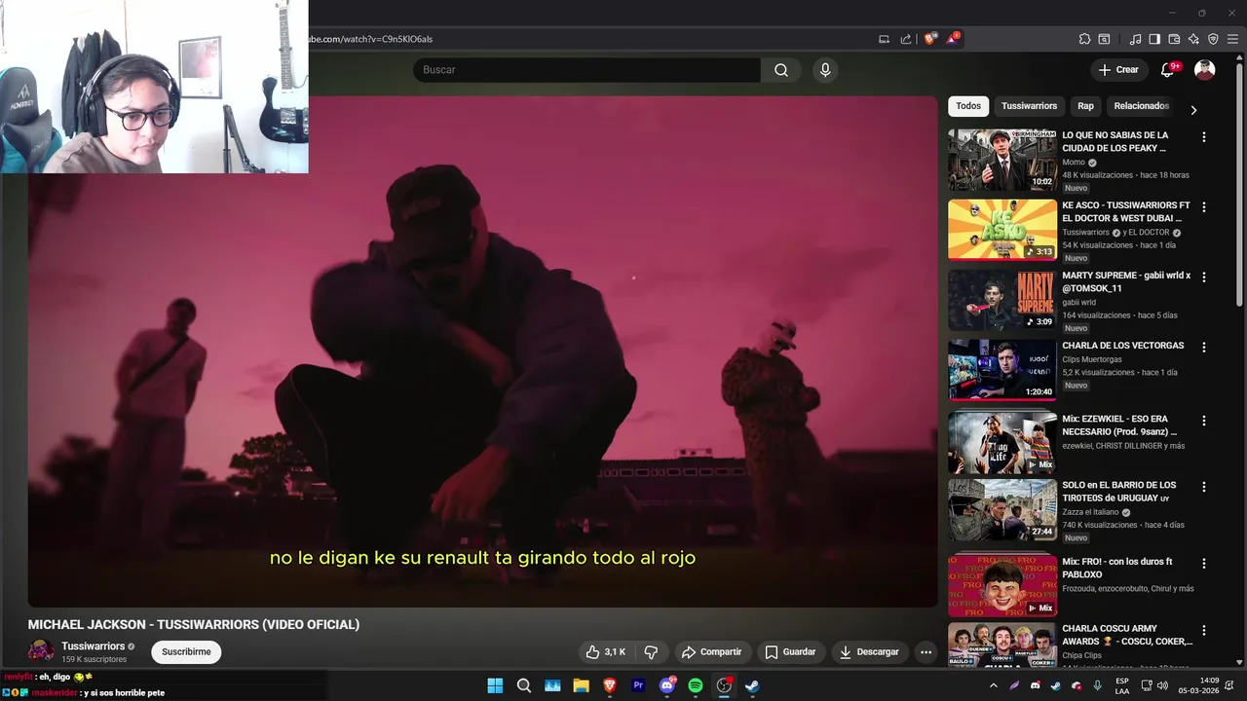Expand hidden system tray icons chevron
1247x701 pixels.
pos(993,685)
